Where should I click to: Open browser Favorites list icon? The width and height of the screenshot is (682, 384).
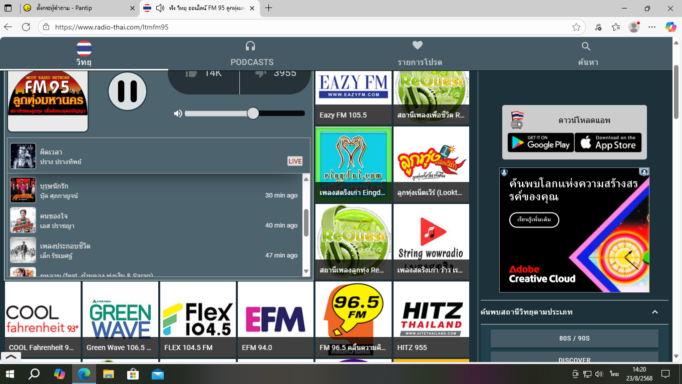(x=616, y=27)
